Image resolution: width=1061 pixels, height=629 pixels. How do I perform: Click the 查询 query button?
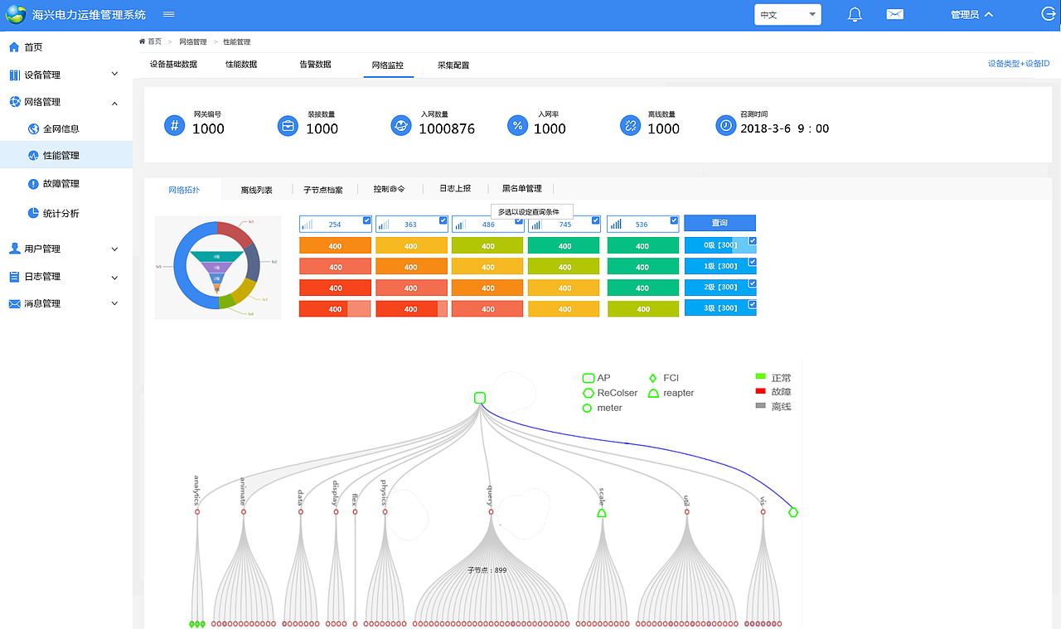[719, 223]
